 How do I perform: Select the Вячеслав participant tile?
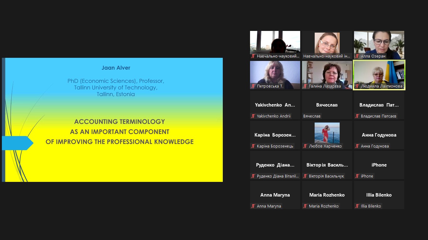327,105
